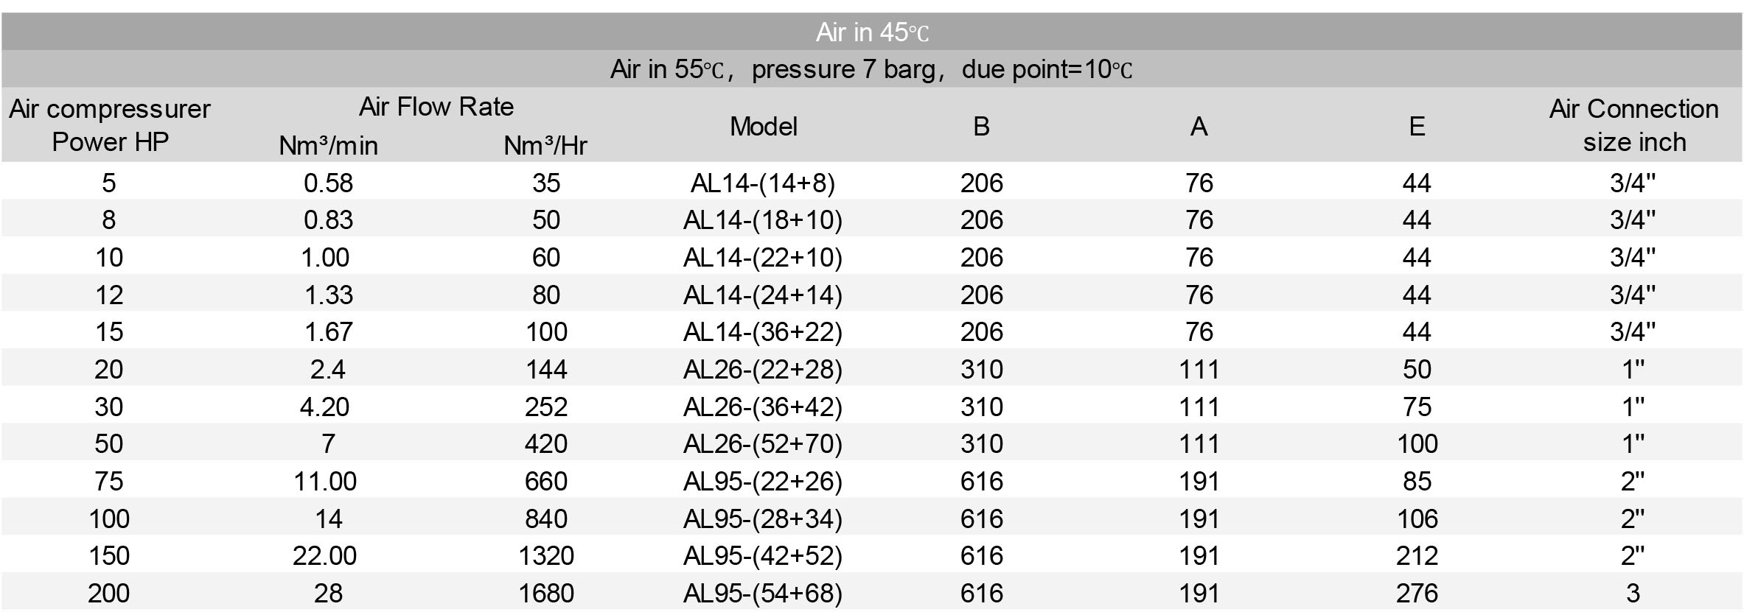Click the 4.20 Nm³/min flow value

pos(324,407)
